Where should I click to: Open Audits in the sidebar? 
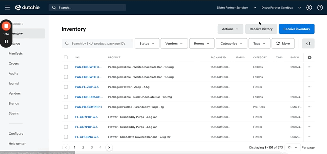[x=13, y=73]
